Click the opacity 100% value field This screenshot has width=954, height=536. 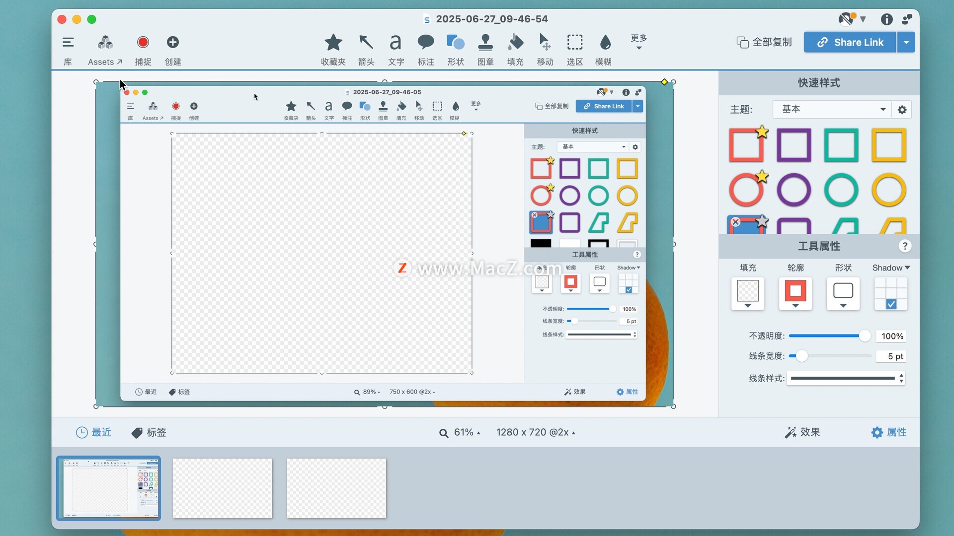pos(891,336)
